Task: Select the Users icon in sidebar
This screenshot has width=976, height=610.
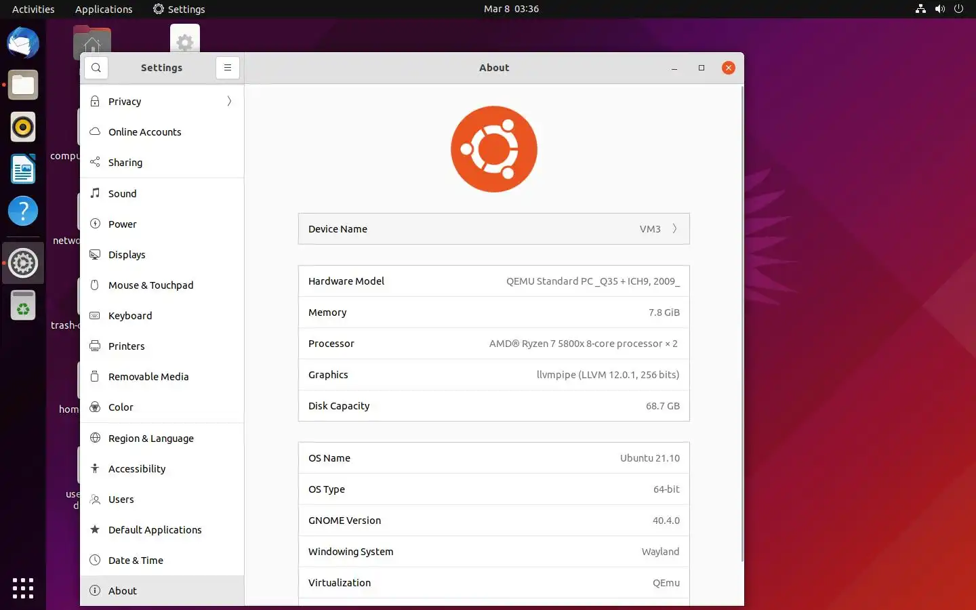Action: click(95, 499)
